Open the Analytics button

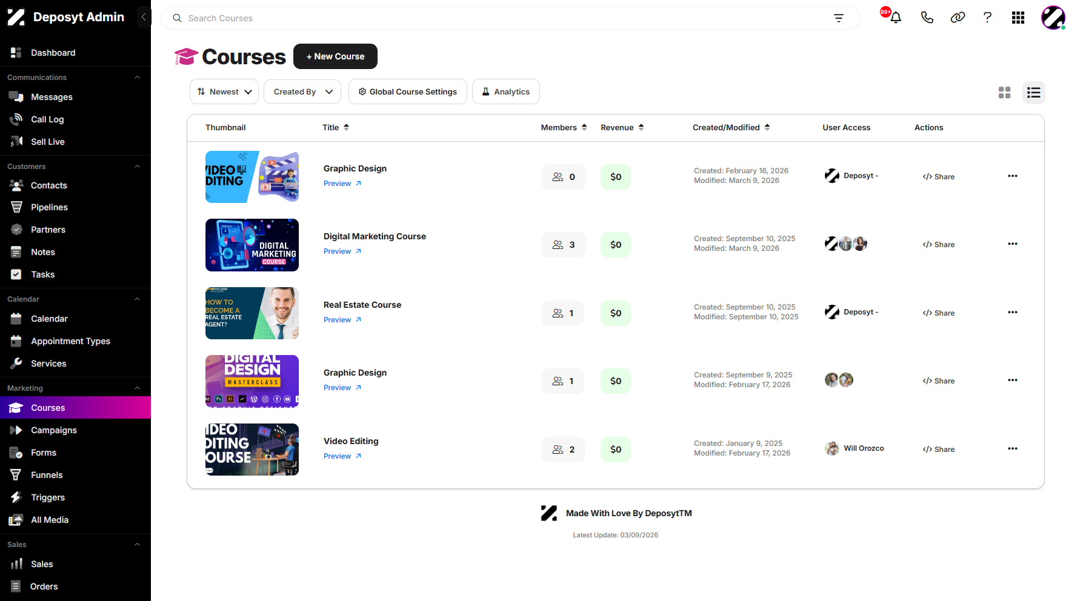pos(506,91)
